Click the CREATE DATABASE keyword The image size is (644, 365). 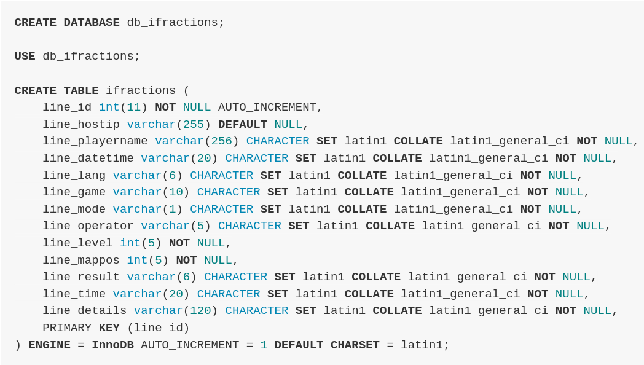click(x=67, y=22)
